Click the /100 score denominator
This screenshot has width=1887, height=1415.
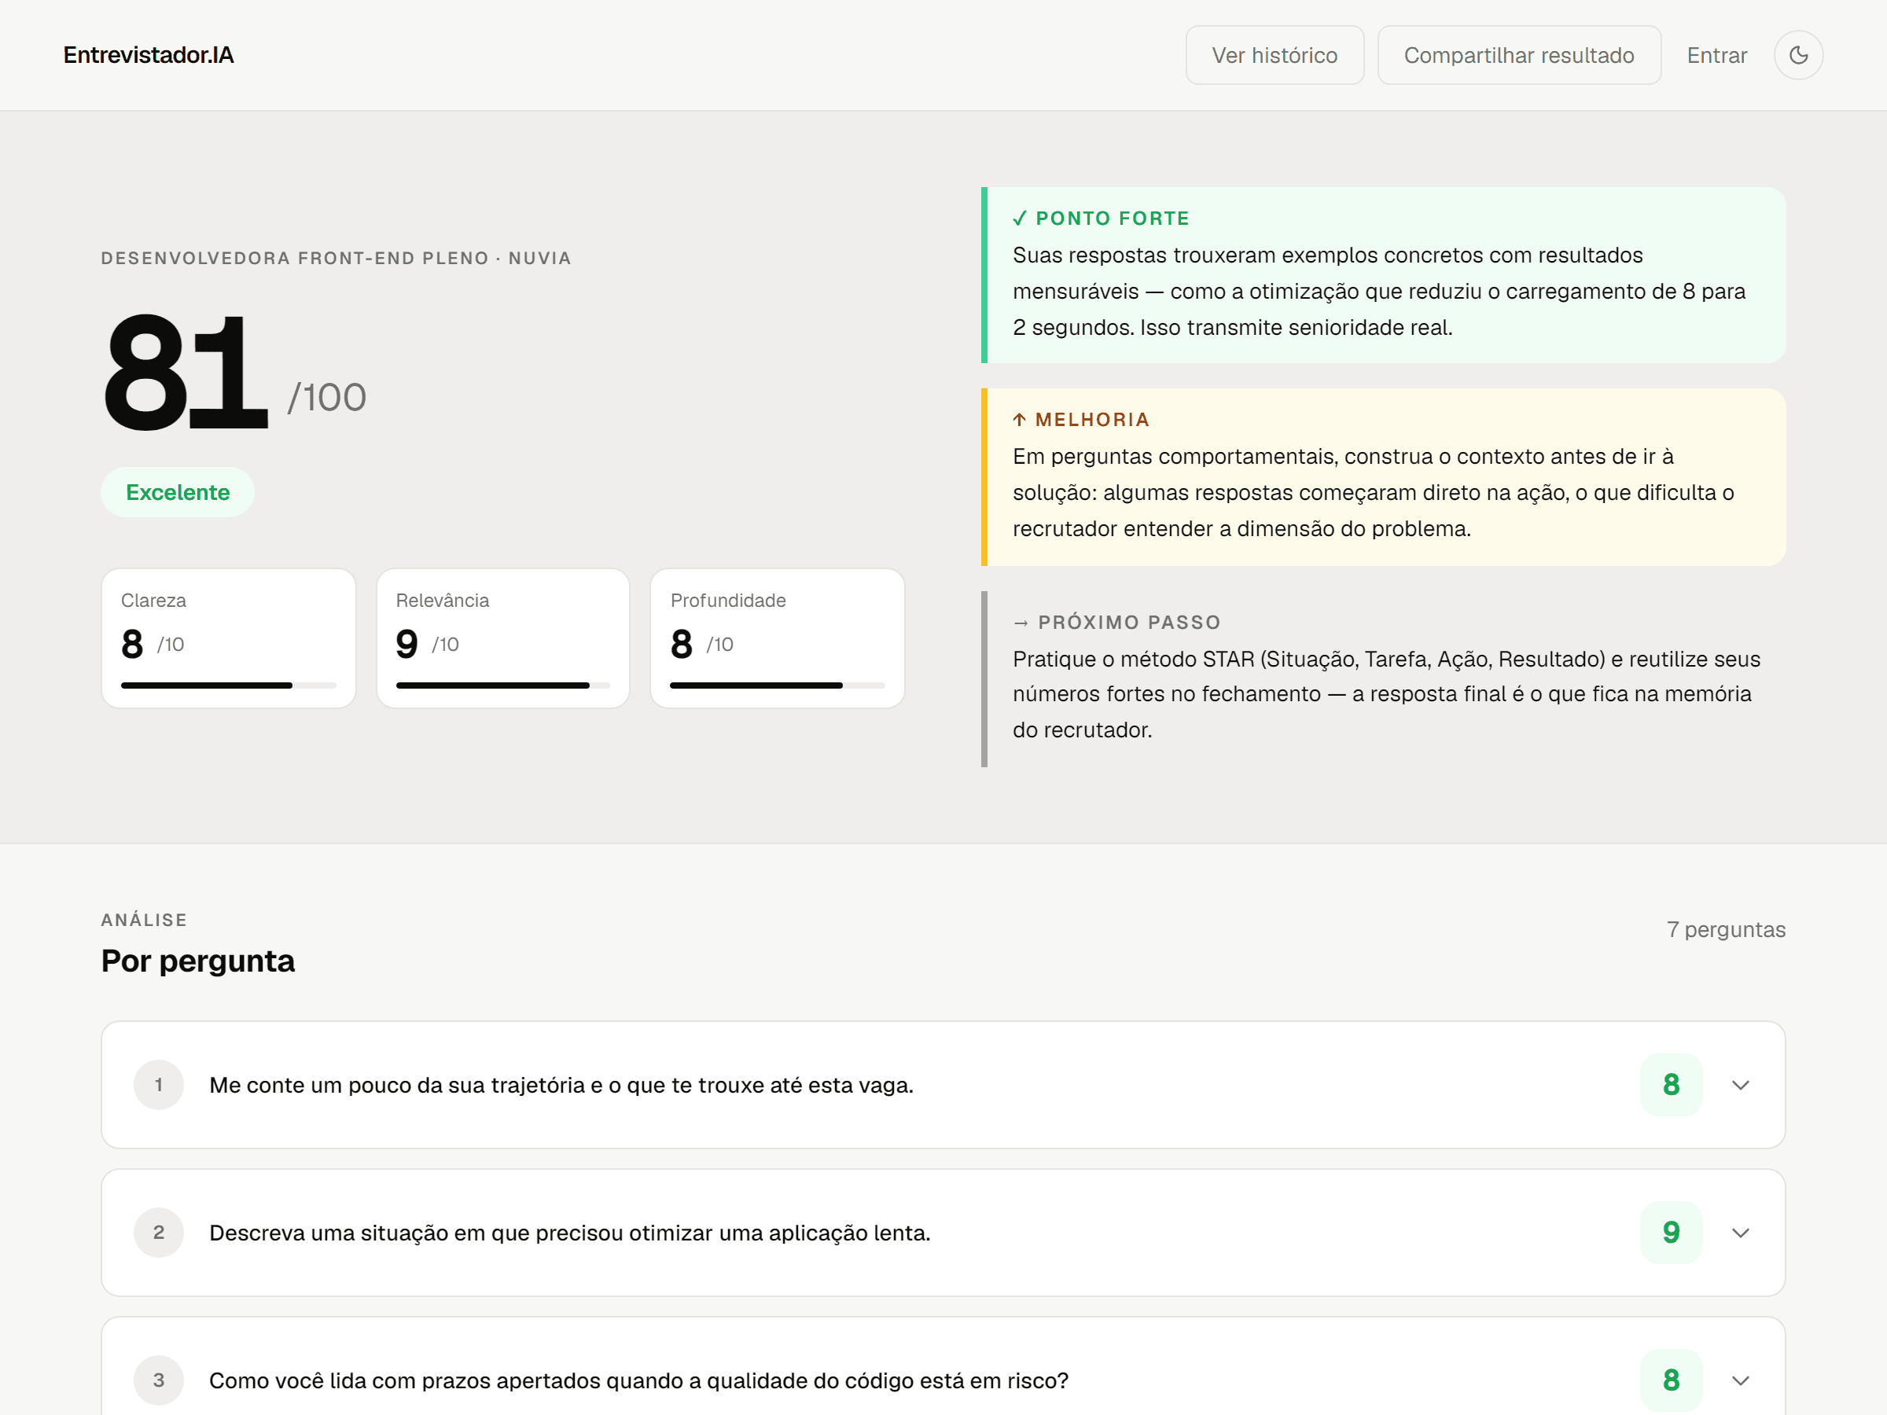(x=327, y=398)
